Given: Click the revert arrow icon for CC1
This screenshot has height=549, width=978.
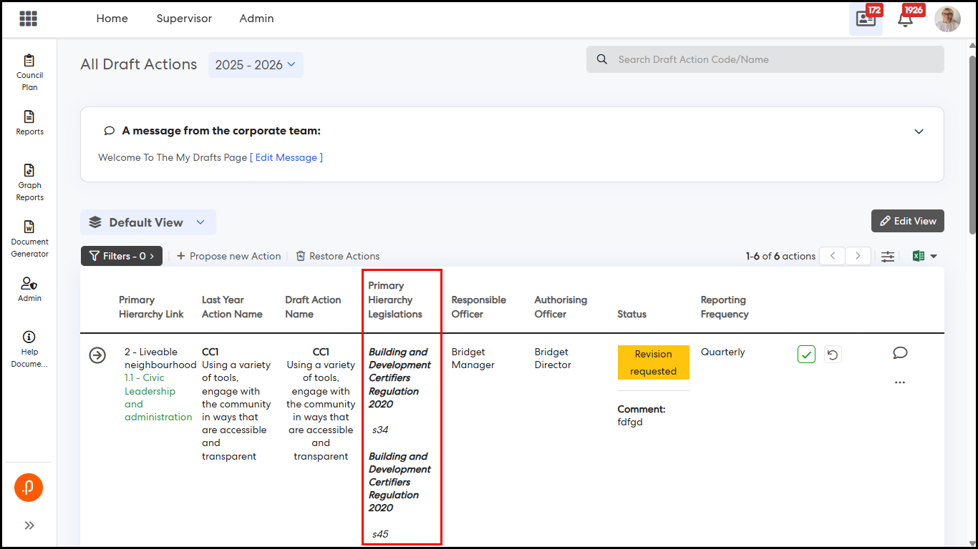Looking at the screenshot, I should coord(832,355).
